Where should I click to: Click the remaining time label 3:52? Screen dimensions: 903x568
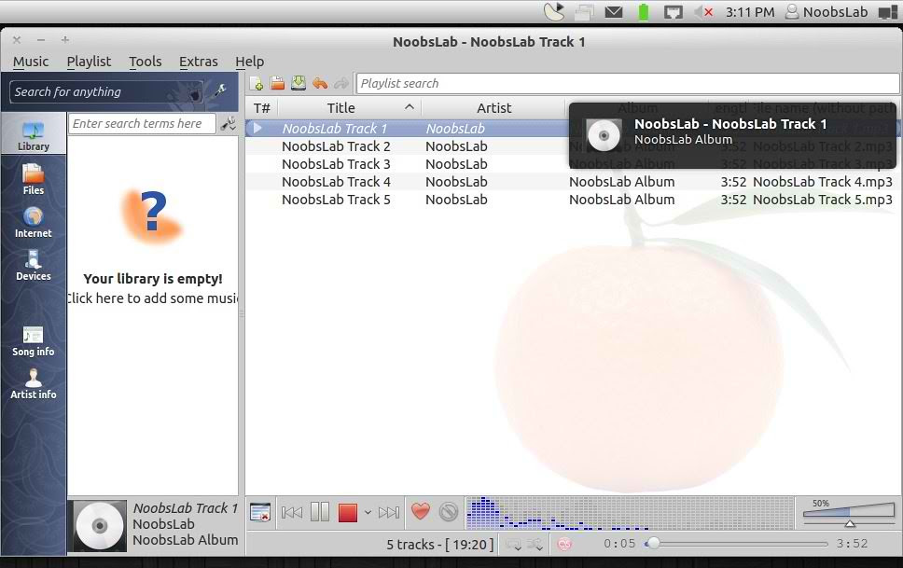852,543
